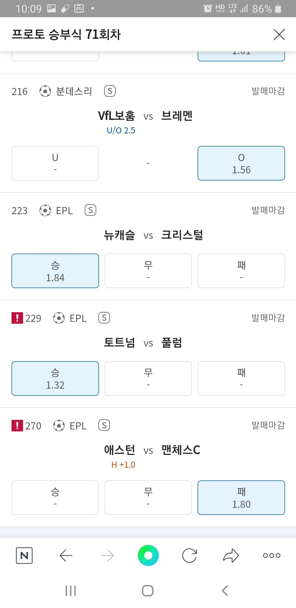This screenshot has height=608, width=296.
Task: Tap the S badge on match 216
Action: 110,91
